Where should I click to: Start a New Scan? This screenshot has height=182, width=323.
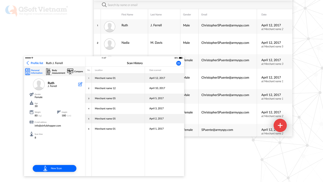coord(55,168)
